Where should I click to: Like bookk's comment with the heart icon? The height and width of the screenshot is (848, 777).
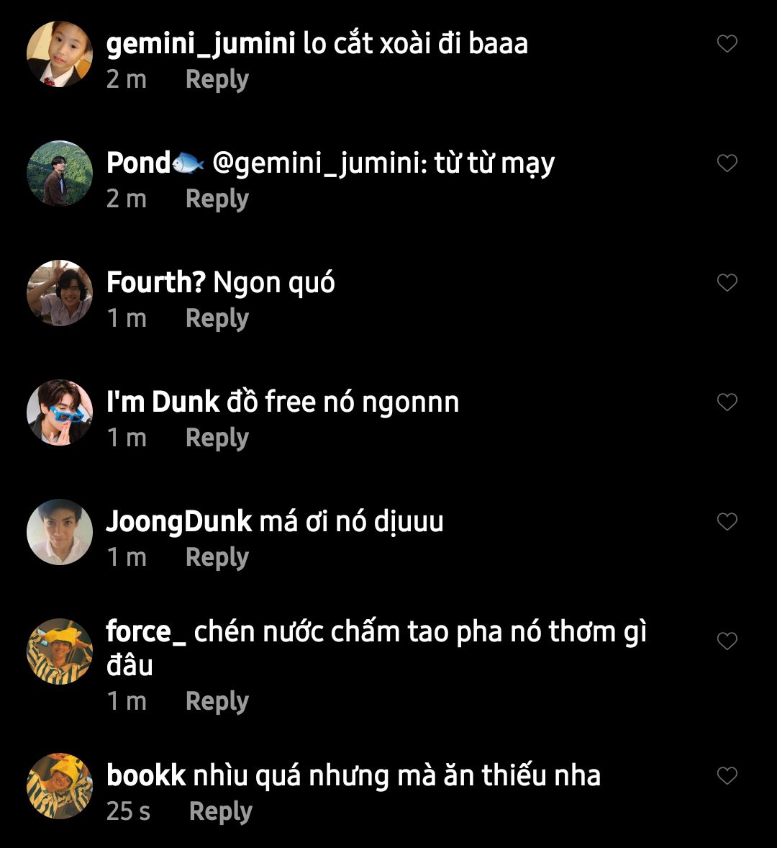[727, 775]
